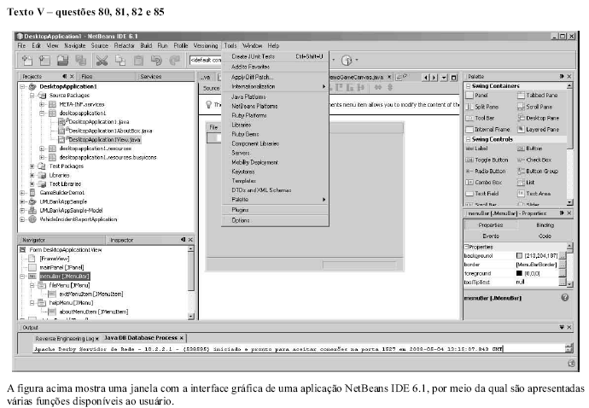589x408 pixels.
Task: Expand the UMLBankAppSample project
Action: click(x=22, y=201)
